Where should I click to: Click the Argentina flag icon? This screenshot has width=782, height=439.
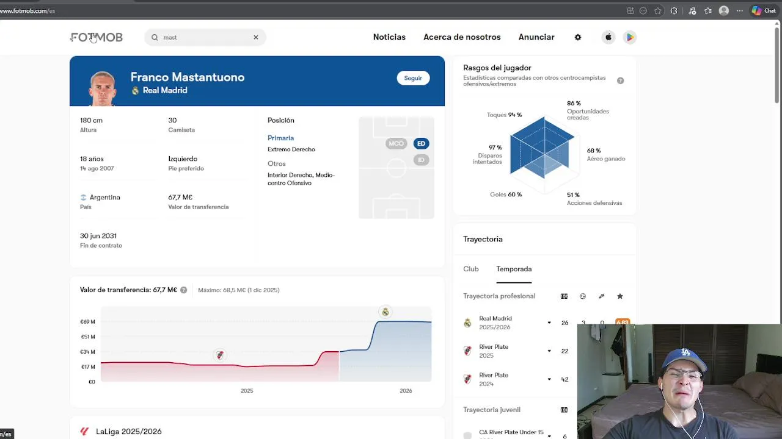tap(83, 198)
